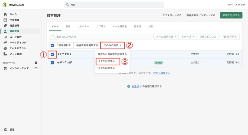Screen dimensions: 248x135
Task: Click the 保存済み button
Action: point(230,37)
